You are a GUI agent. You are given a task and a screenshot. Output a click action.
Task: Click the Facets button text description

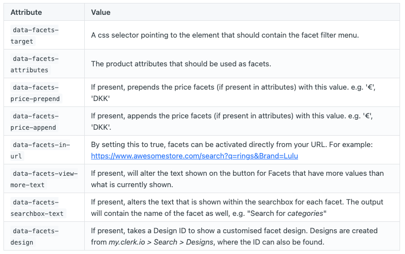(237, 174)
